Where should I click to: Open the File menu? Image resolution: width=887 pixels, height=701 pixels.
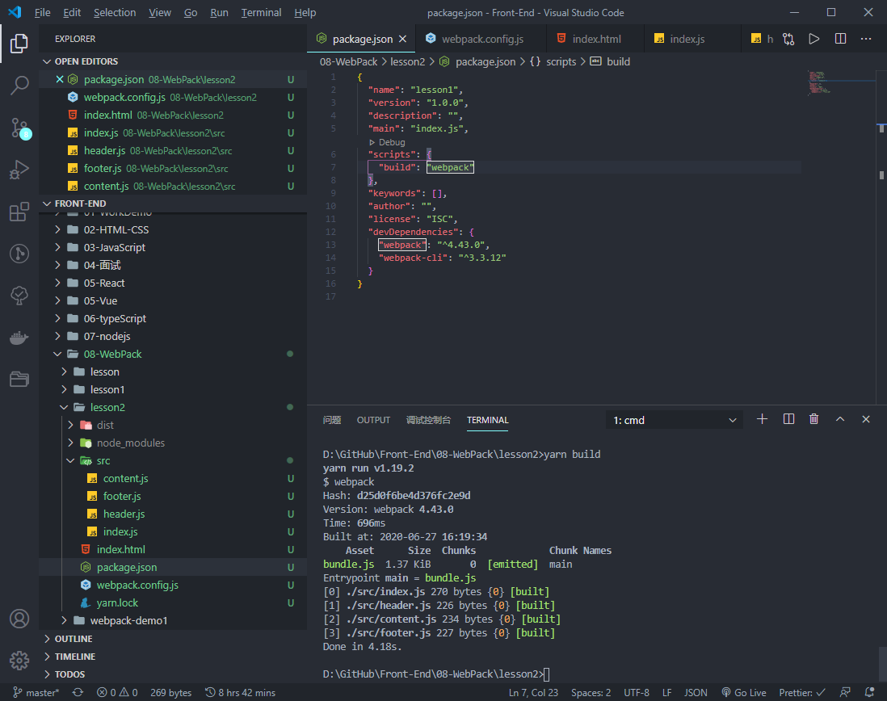click(43, 12)
